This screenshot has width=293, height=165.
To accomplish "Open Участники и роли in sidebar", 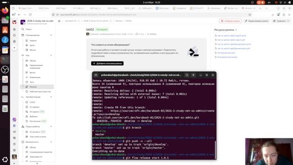I will tap(38, 137).
